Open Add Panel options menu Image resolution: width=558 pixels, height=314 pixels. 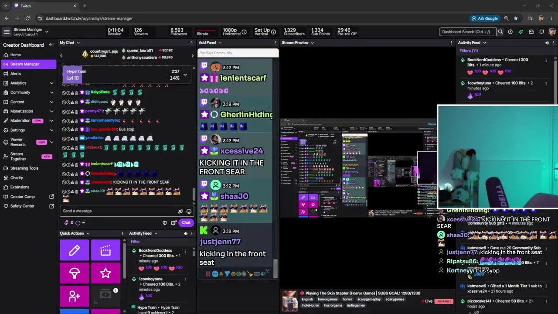click(x=275, y=43)
